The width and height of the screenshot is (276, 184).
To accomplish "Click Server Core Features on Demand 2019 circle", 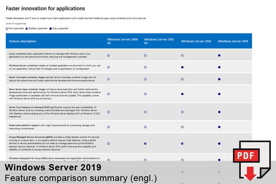I will point(219,112).
